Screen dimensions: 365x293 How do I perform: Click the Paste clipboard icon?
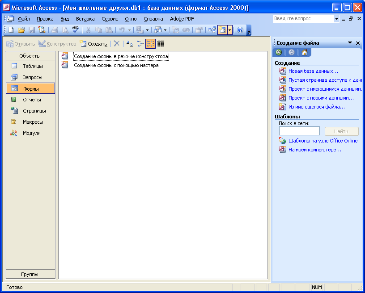(x=109, y=30)
